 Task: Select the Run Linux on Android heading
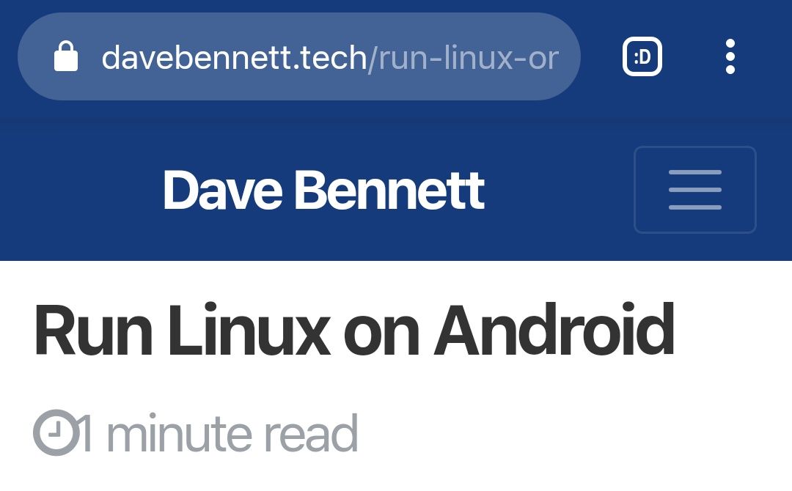[354, 330]
